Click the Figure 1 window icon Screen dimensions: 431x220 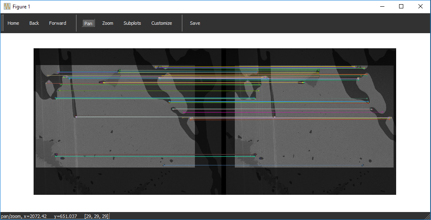click(7, 7)
